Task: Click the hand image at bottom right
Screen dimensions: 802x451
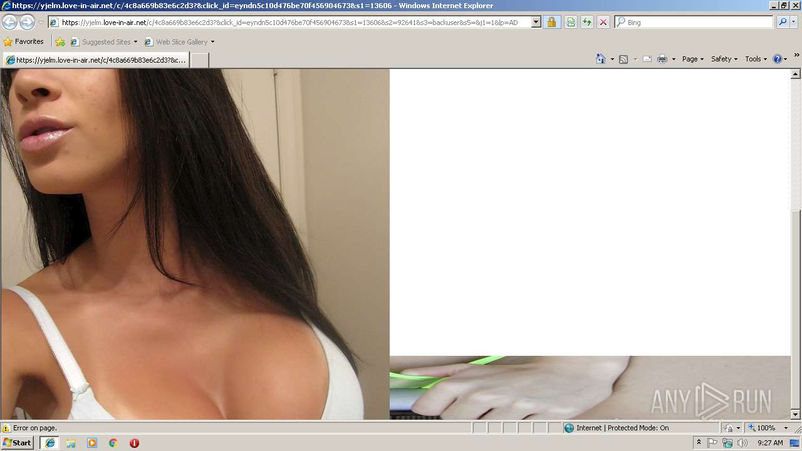Action: (590, 388)
